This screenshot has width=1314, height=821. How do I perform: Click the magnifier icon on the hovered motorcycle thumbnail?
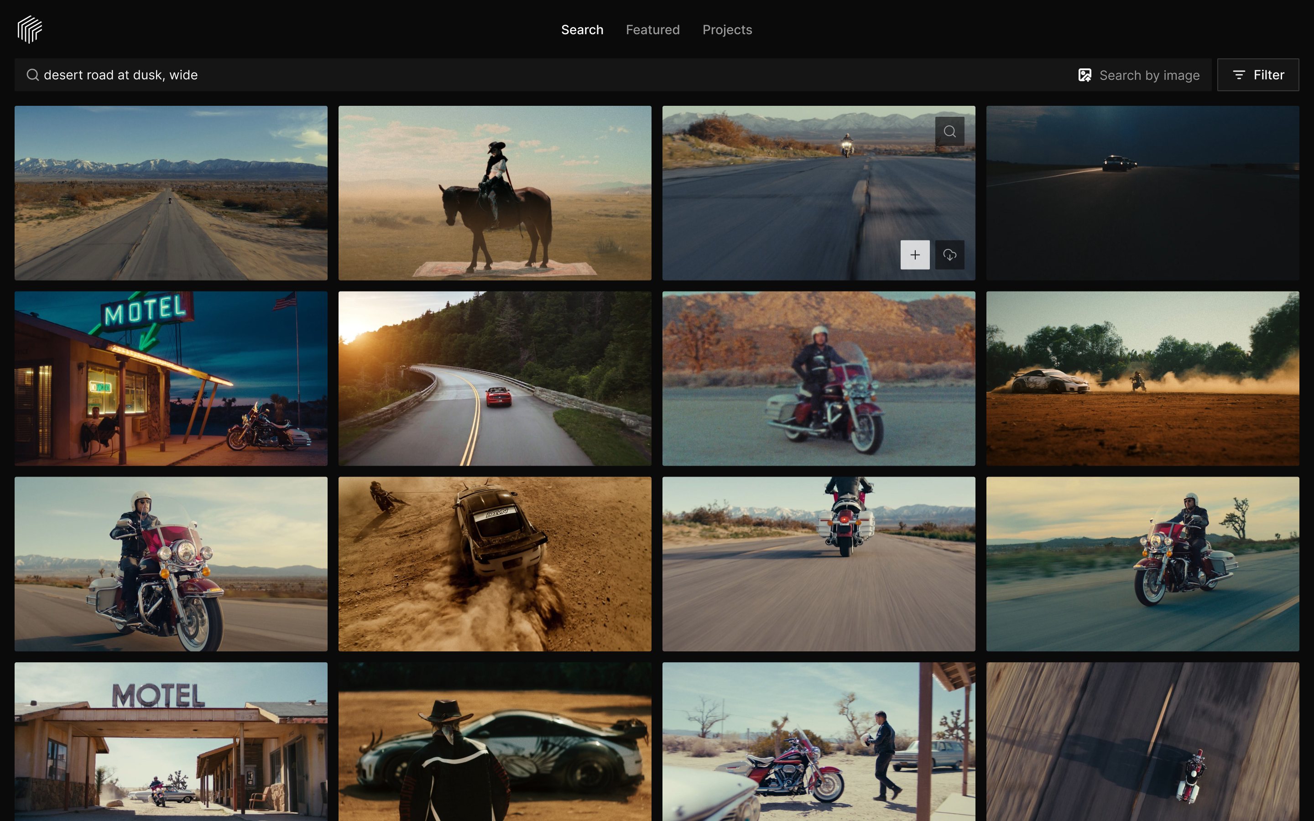pyautogui.click(x=949, y=131)
